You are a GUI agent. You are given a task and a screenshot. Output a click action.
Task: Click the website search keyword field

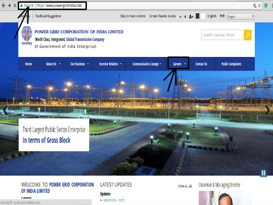click(222, 35)
